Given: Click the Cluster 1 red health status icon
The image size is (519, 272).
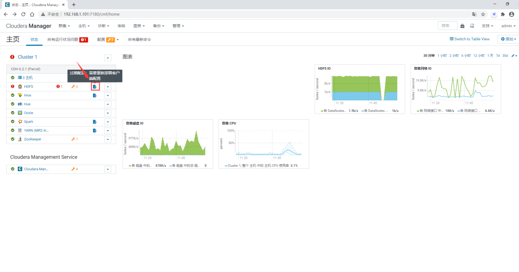Looking at the screenshot, I should pos(12,57).
